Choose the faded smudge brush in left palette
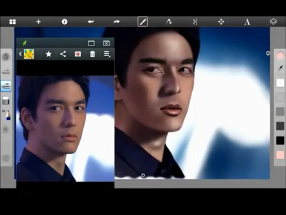 (x=6, y=129)
